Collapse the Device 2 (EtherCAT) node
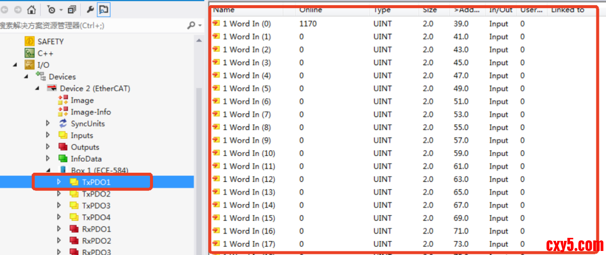 [x=37, y=88]
